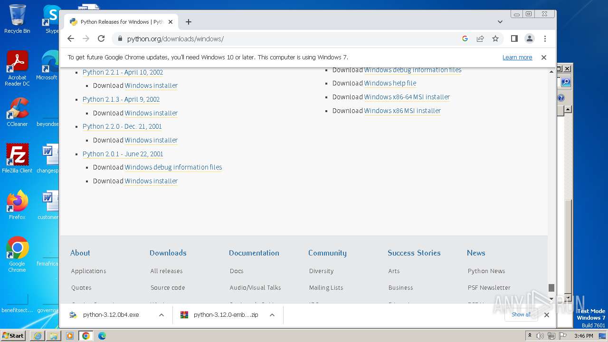Open Windows Media Player from taskbar
This screenshot has width=608, height=342.
[x=70, y=336]
